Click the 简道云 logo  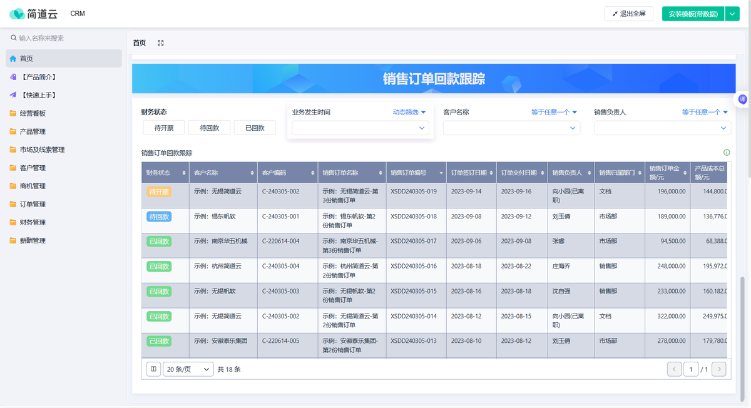(35, 14)
